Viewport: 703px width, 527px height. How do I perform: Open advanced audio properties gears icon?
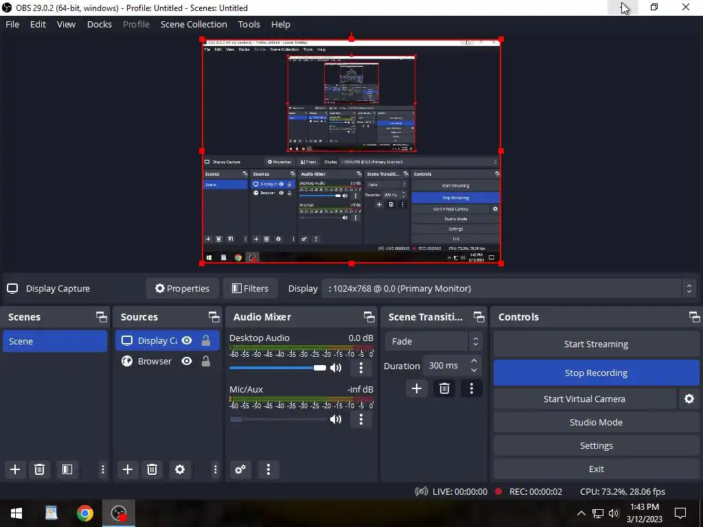[240, 469]
